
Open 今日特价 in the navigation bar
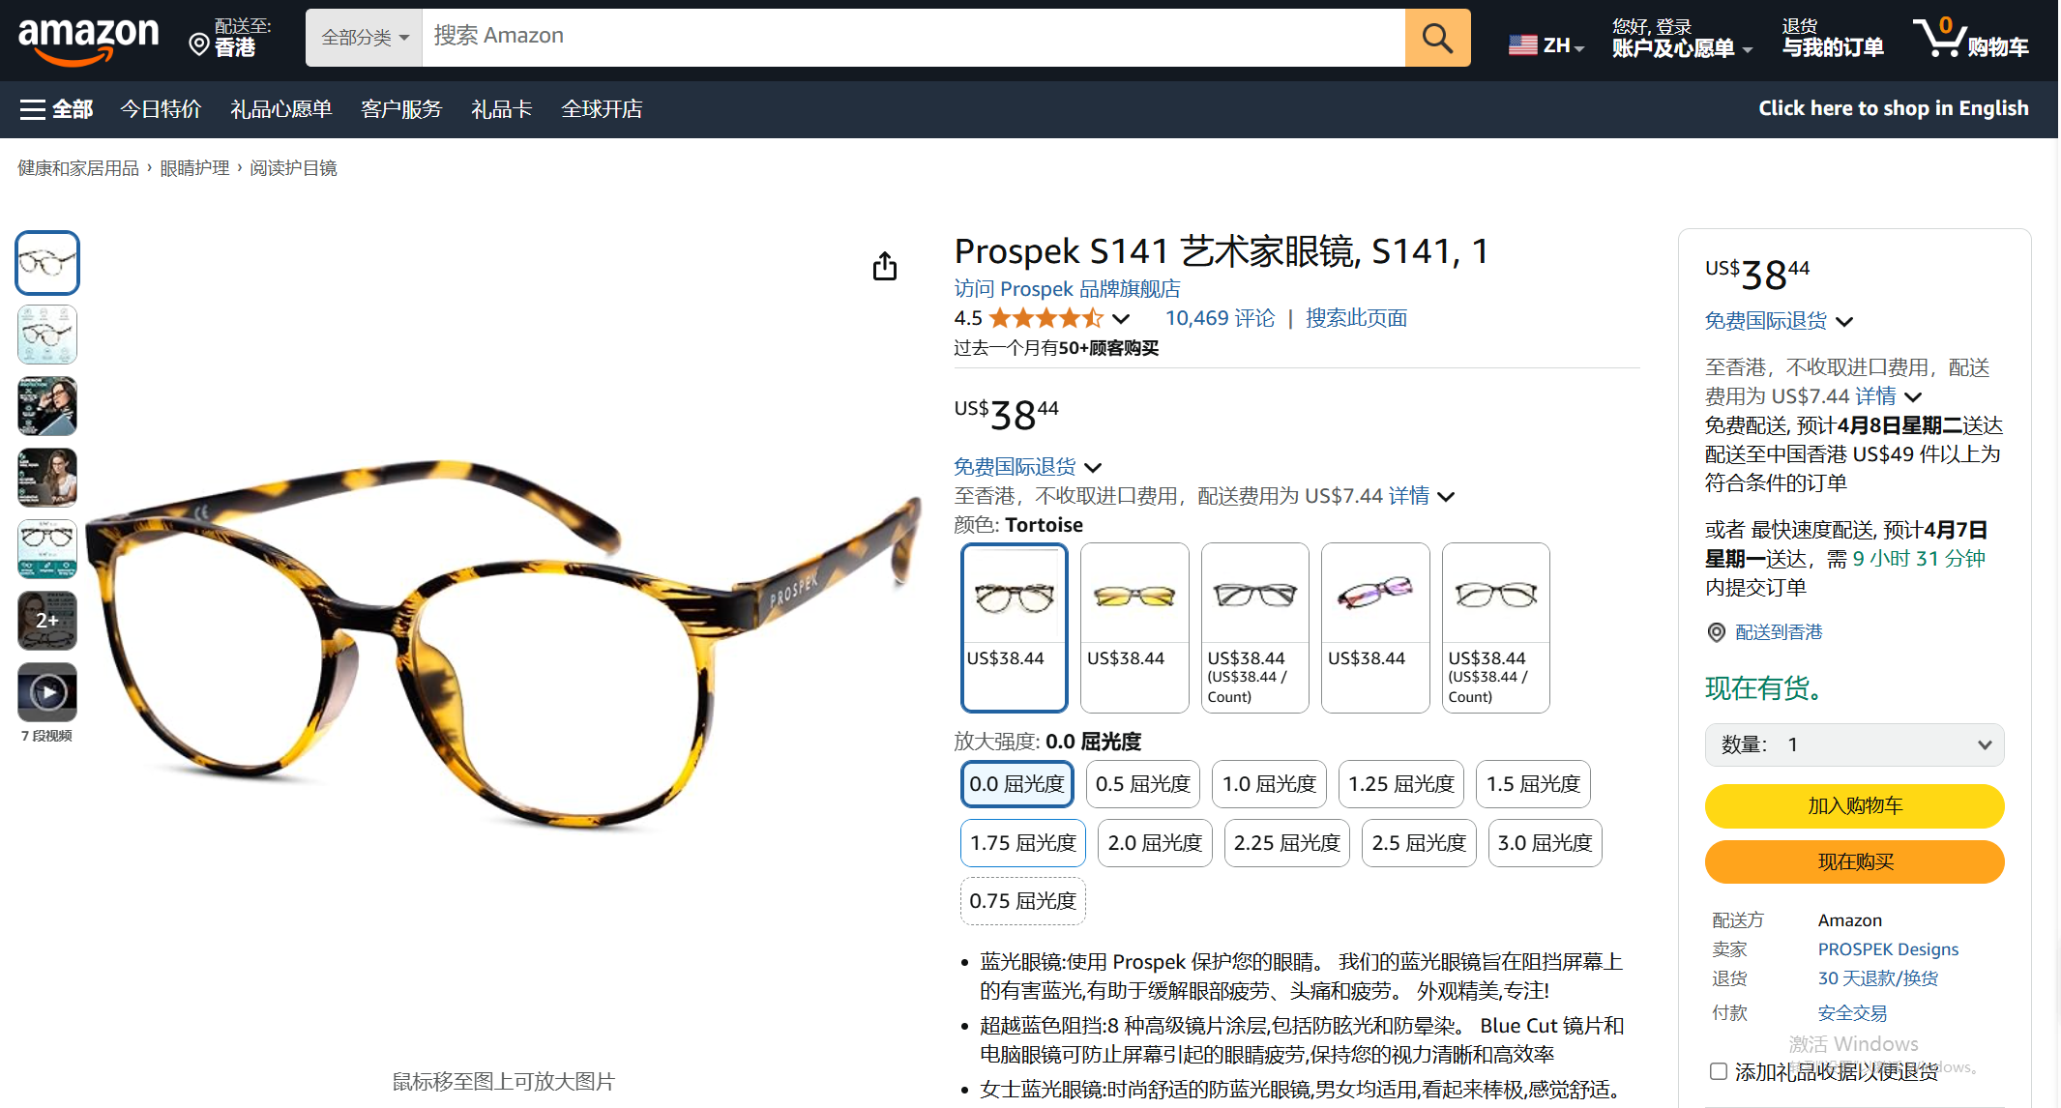click(161, 109)
